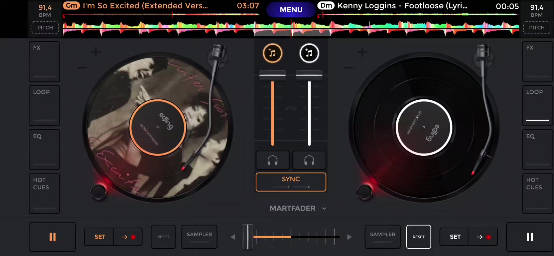Click the right deck SET cue button
The width and height of the screenshot is (554, 256).
click(455, 237)
